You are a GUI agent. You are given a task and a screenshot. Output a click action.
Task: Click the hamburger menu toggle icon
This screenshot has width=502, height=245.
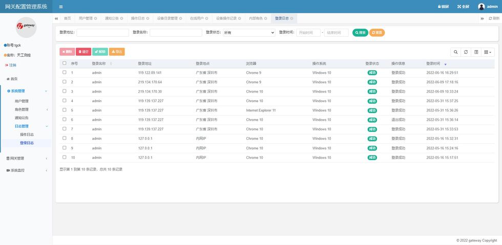tap(61, 7)
